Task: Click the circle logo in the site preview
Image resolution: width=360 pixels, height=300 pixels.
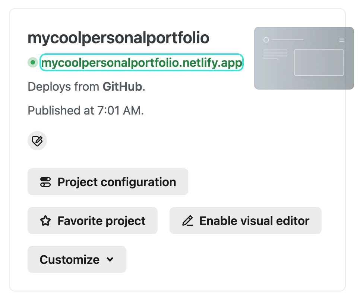Action: (266, 40)
